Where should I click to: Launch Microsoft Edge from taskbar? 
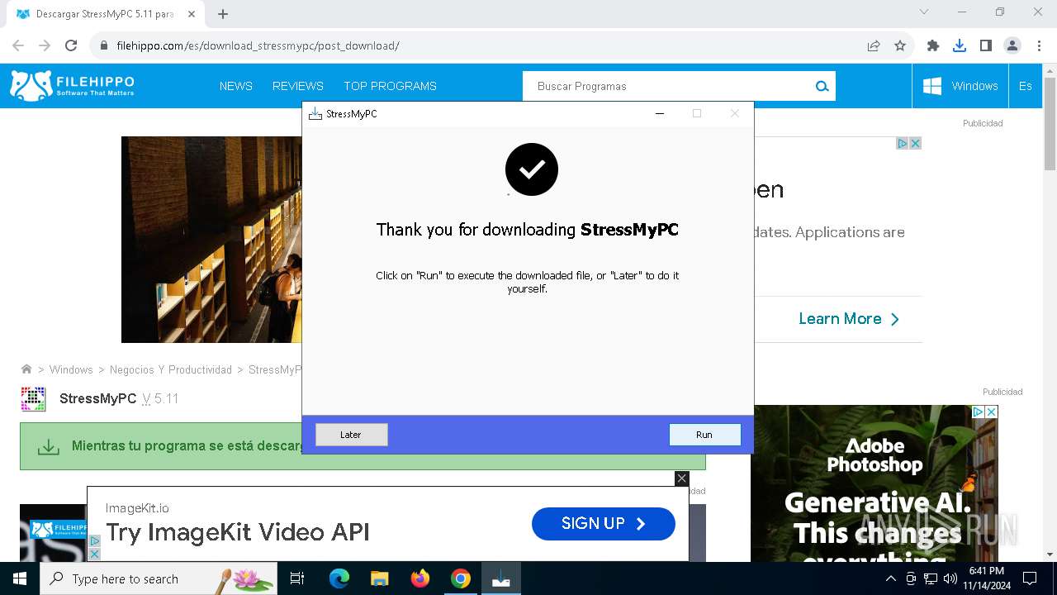[x=339, y=578]
